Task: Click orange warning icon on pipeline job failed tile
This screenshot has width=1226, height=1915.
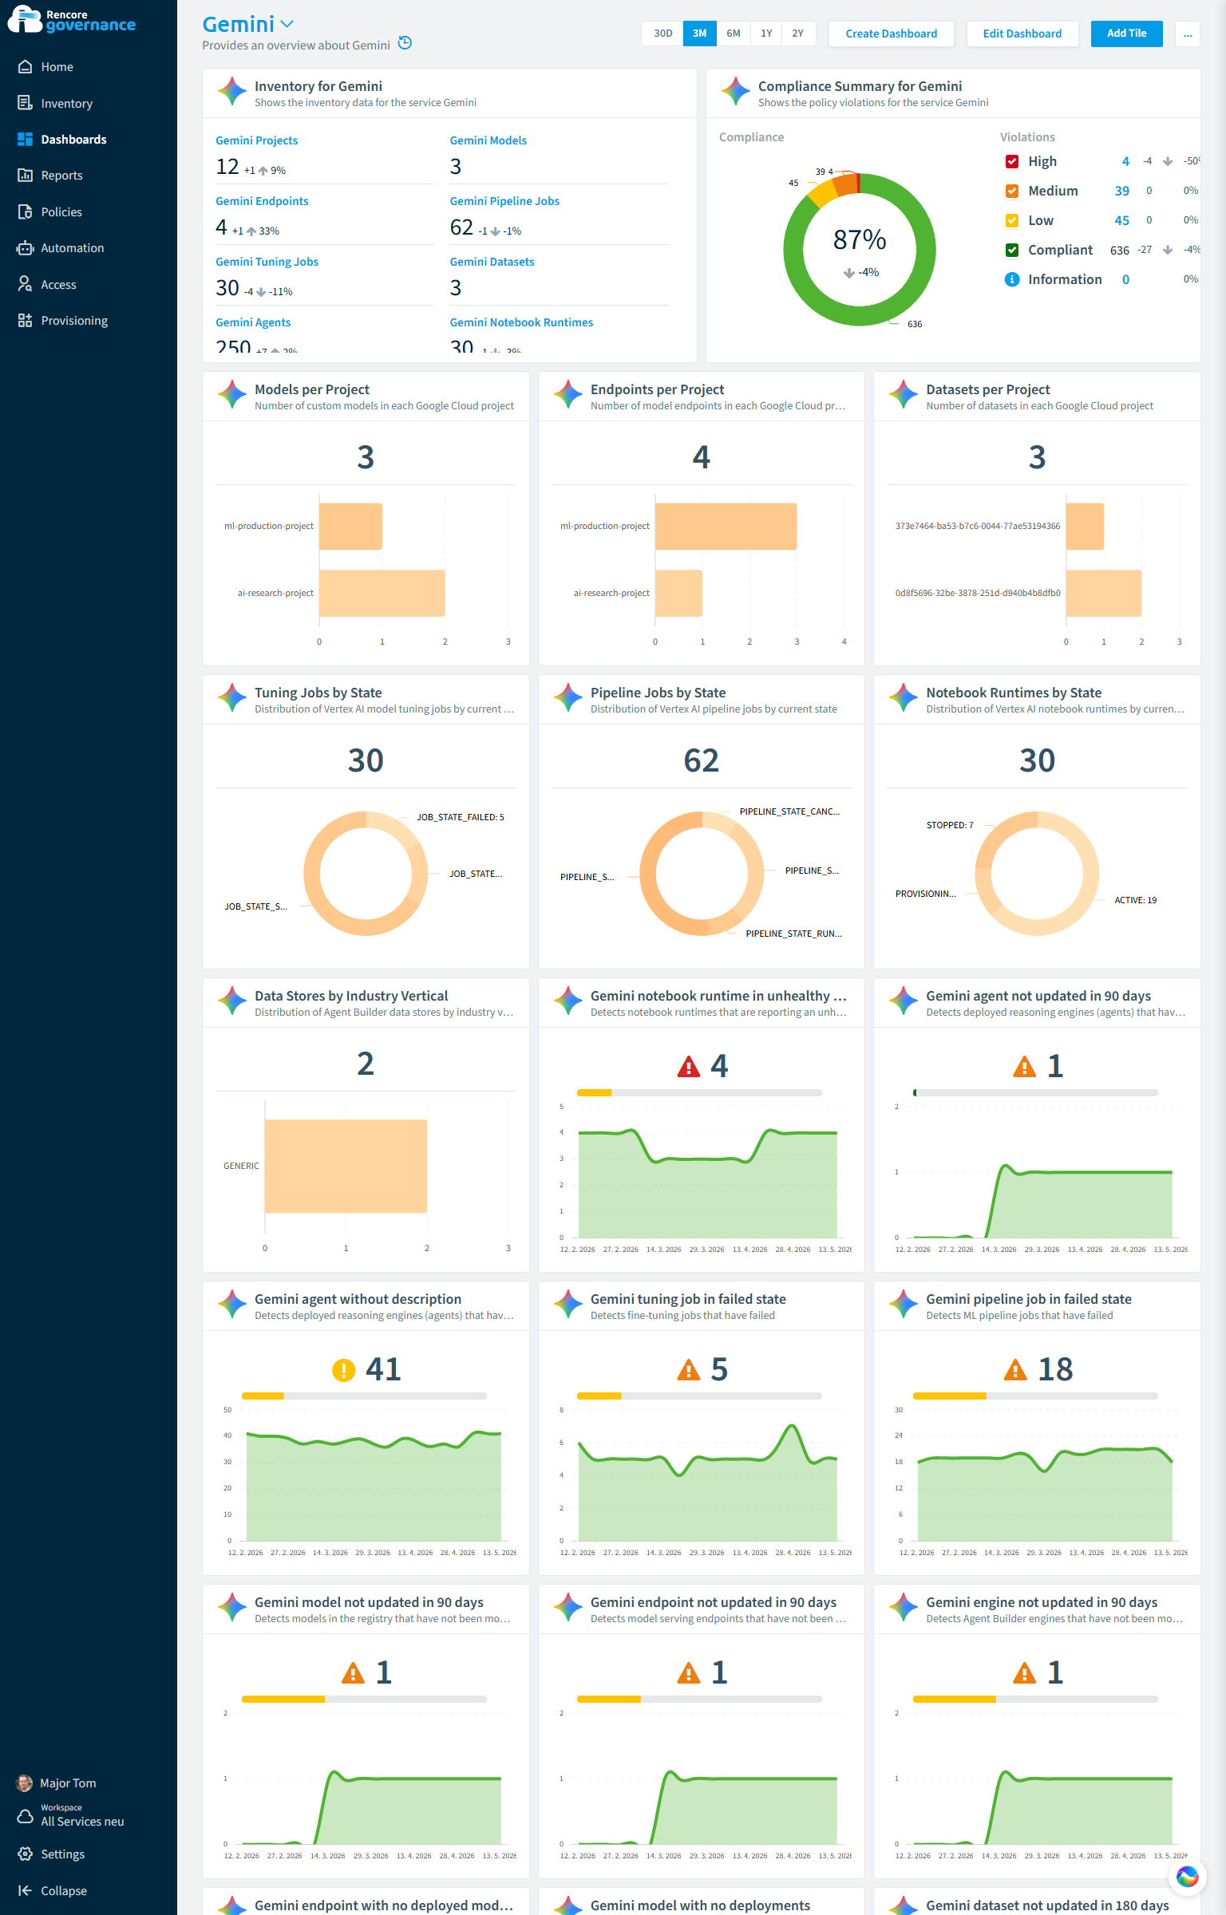Action: (1014, 1370)
